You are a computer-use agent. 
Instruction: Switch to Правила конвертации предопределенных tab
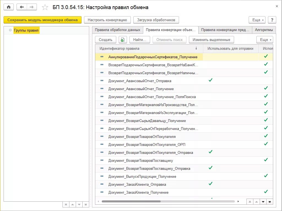point(225,30)
